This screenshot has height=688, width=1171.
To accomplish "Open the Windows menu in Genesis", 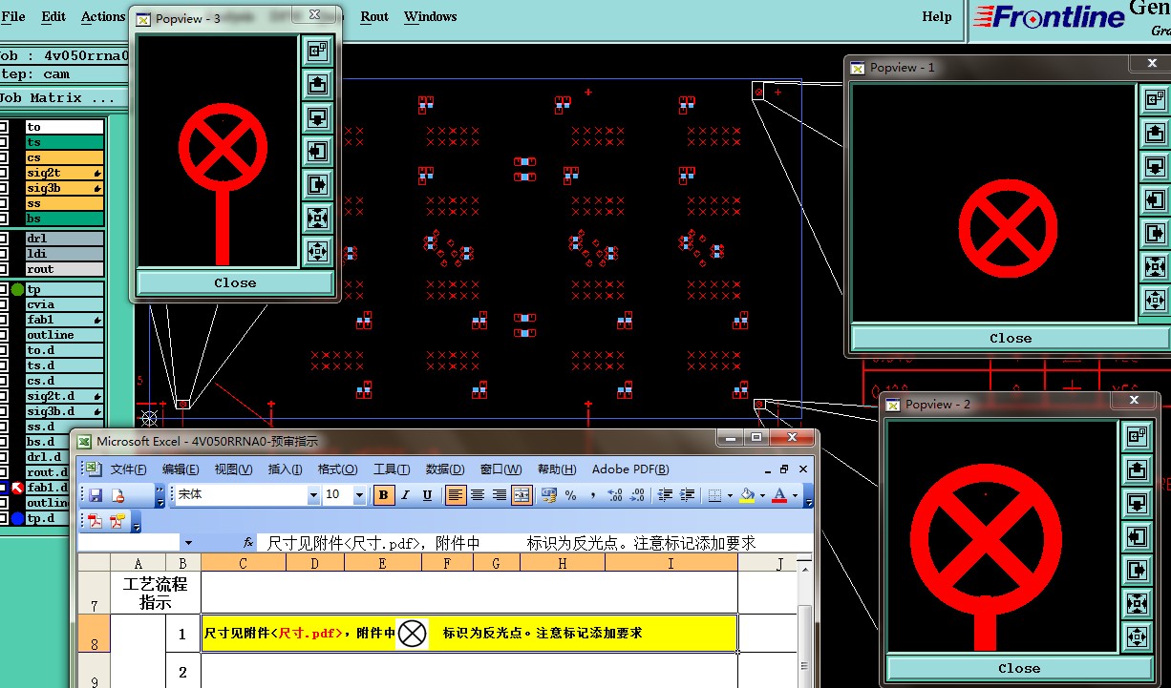I will (430, 16).
